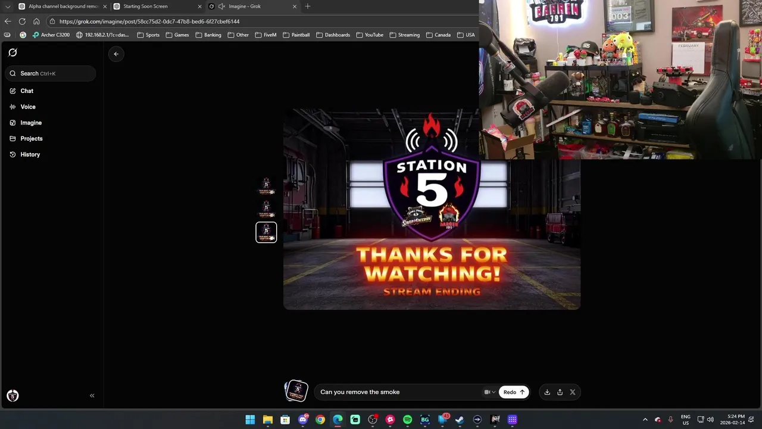This screenshot has width=762, height=429.
Task: Open ENG US language selector
Action: [x=686, y=419]
